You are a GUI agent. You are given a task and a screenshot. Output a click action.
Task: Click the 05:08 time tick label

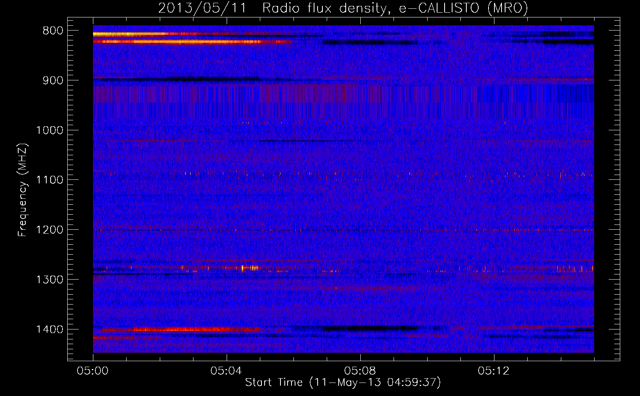[360, 371]
